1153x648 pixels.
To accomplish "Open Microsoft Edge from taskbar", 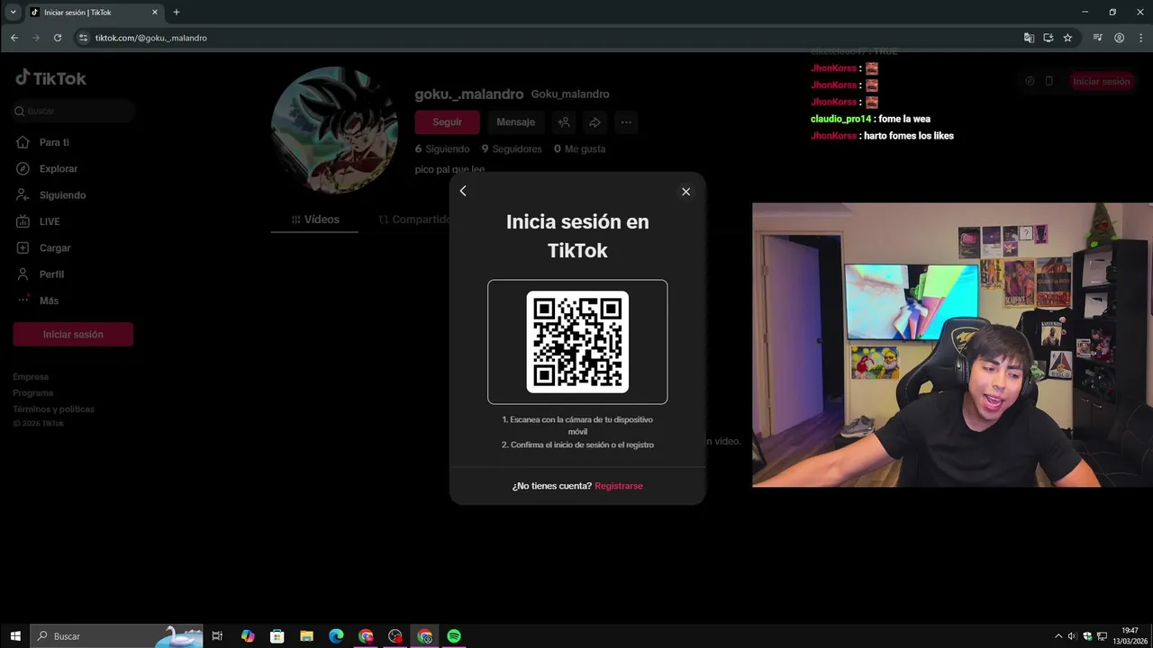I will (x=336, y=636).
